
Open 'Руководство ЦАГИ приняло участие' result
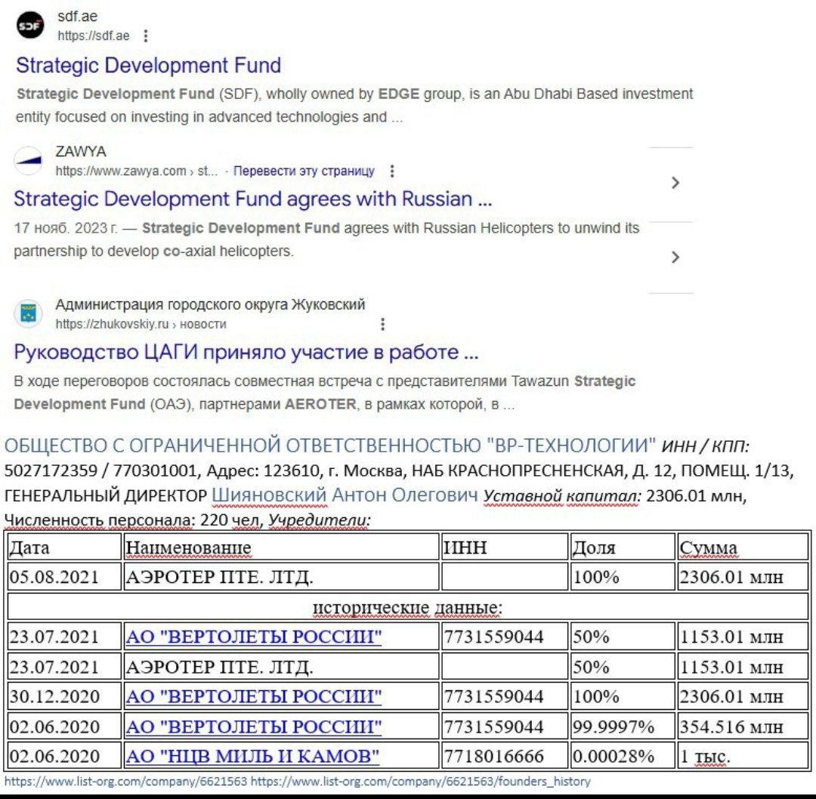pos(246,353)
